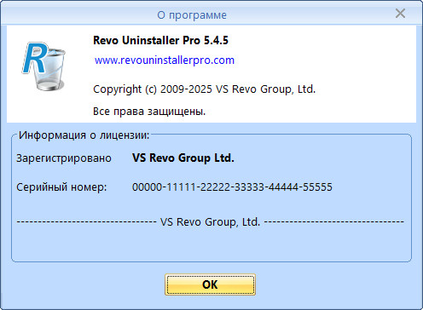The width and height of the screenshot is (423, 310).
Task: Click the dashed VS Revo Group, Ltd. line
Action: point(211,221)
